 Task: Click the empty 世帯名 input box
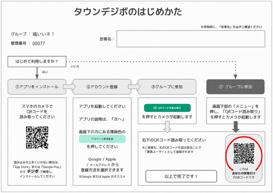point(191,39)
